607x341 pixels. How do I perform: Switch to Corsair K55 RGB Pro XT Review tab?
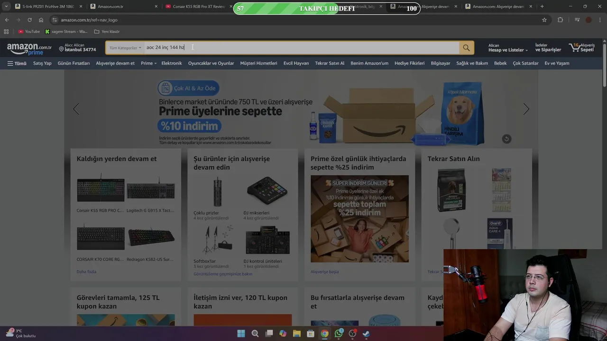198,7
